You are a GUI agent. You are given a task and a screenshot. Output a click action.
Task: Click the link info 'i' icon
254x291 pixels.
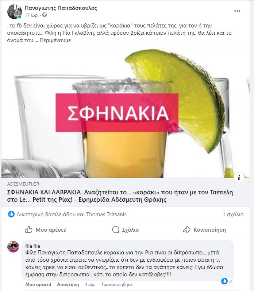click(x=239, y=178)
